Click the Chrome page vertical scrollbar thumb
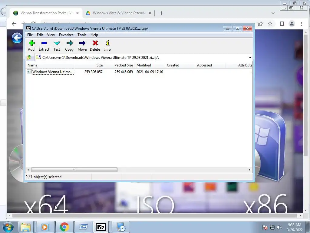This screenshot has width=310, height=233. coord(305,95)
